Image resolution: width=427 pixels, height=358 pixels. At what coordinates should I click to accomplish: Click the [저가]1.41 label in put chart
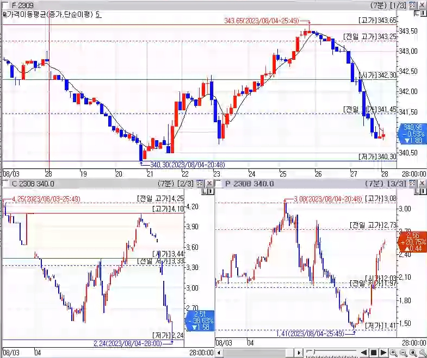[381, 325]
